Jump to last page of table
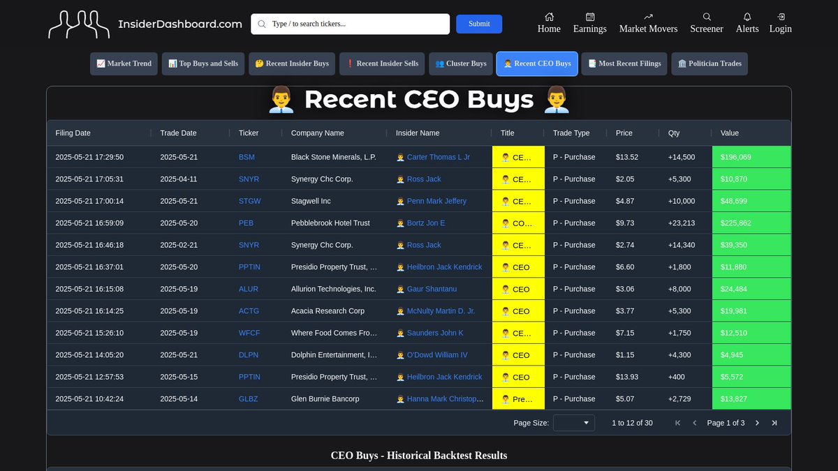The image size is (838, 471). (774, 423)
